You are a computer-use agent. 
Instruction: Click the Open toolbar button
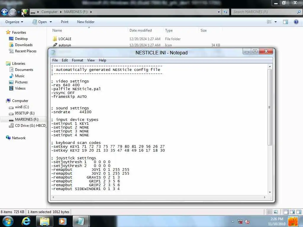40,22
